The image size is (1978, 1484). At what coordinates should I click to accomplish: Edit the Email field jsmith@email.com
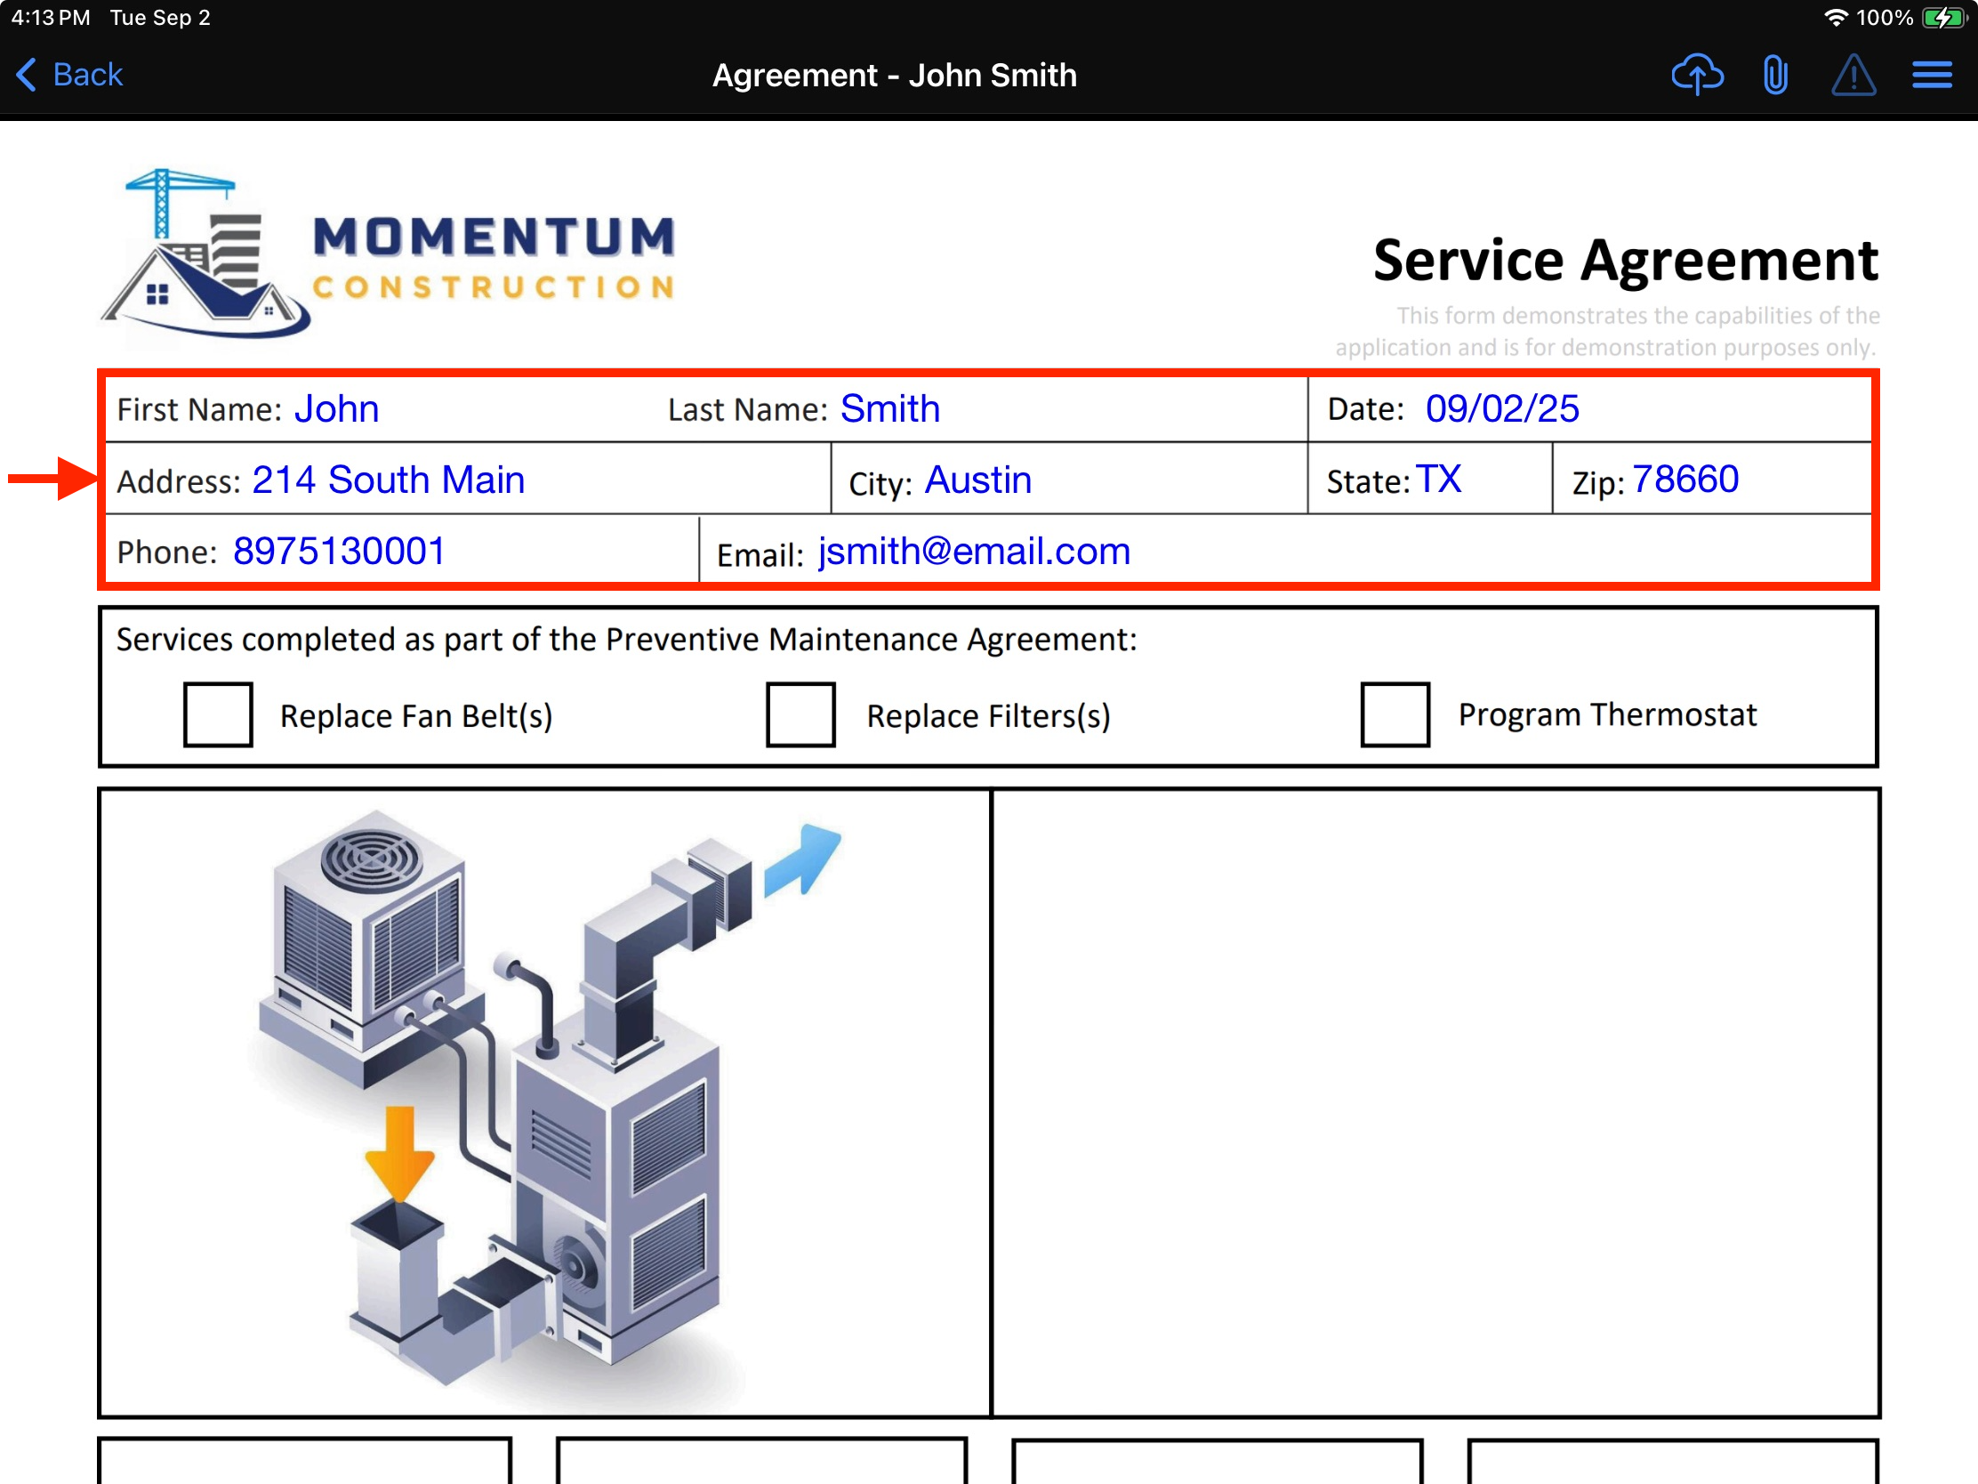pos(974,551)
